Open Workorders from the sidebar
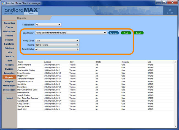The image size is (179, 130). tap(9, 31)
